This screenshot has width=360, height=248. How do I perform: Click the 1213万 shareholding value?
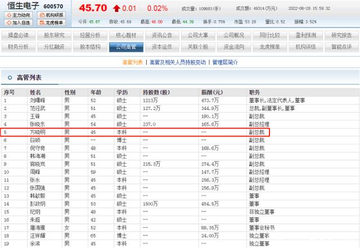pos(150,100)
